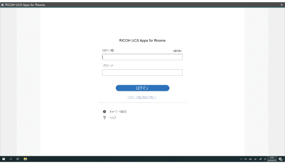Click the network settings arrow icon

click(104, 112)
